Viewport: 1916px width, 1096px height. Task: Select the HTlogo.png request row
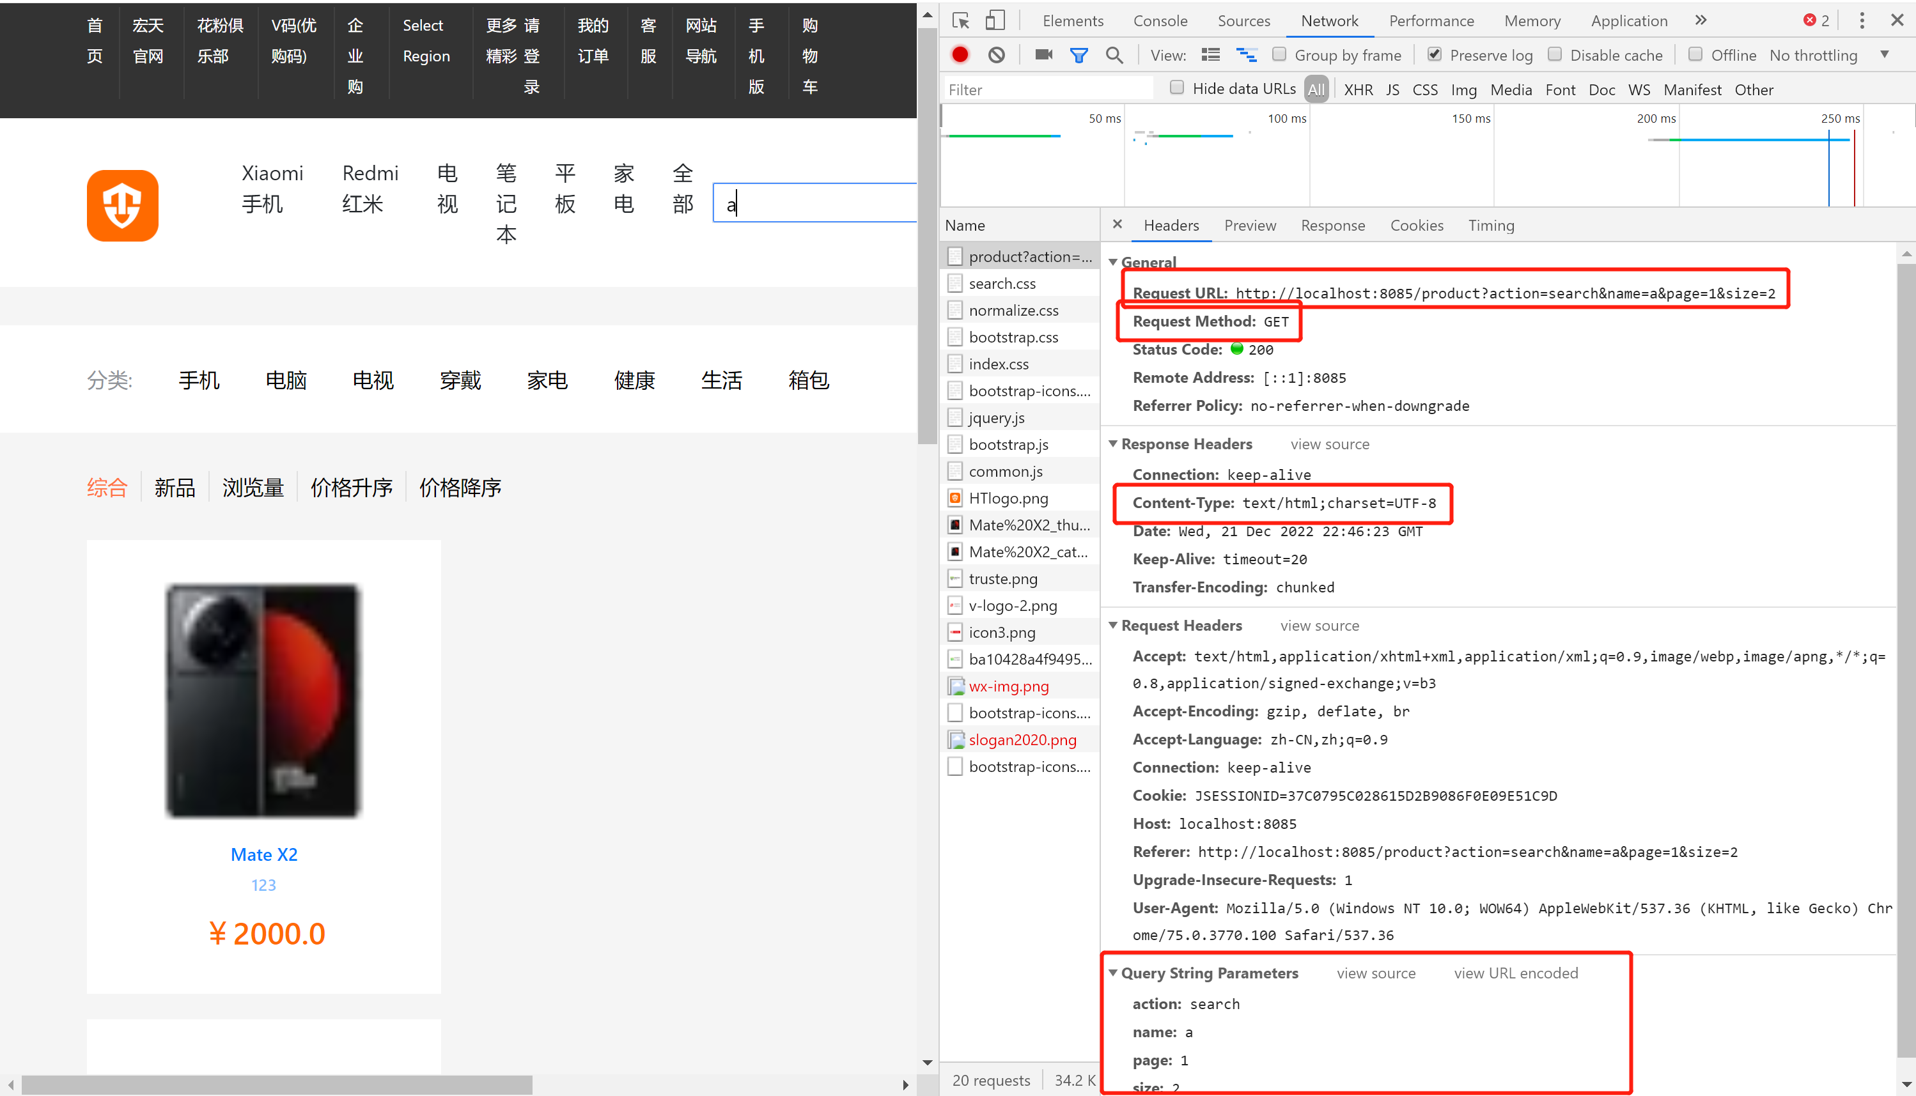tap(1020, 498)
